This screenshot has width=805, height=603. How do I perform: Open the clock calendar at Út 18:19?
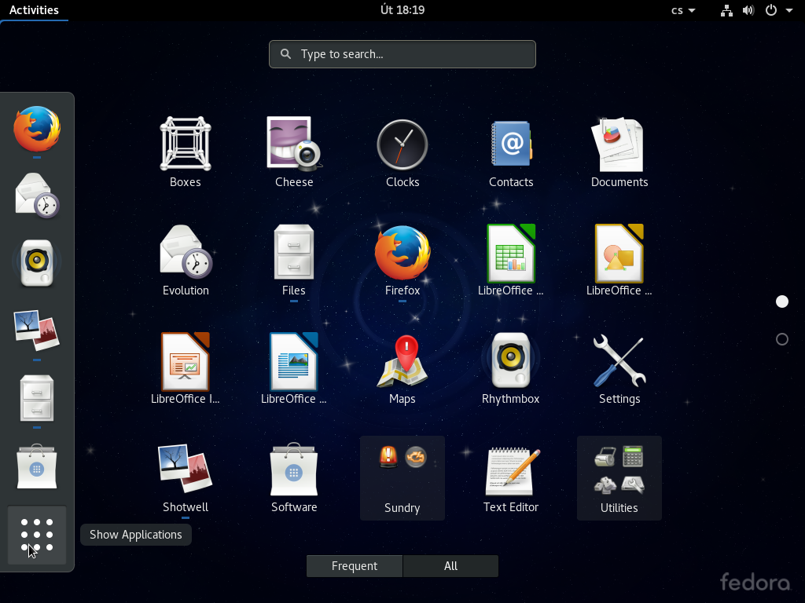click(402, 10)
